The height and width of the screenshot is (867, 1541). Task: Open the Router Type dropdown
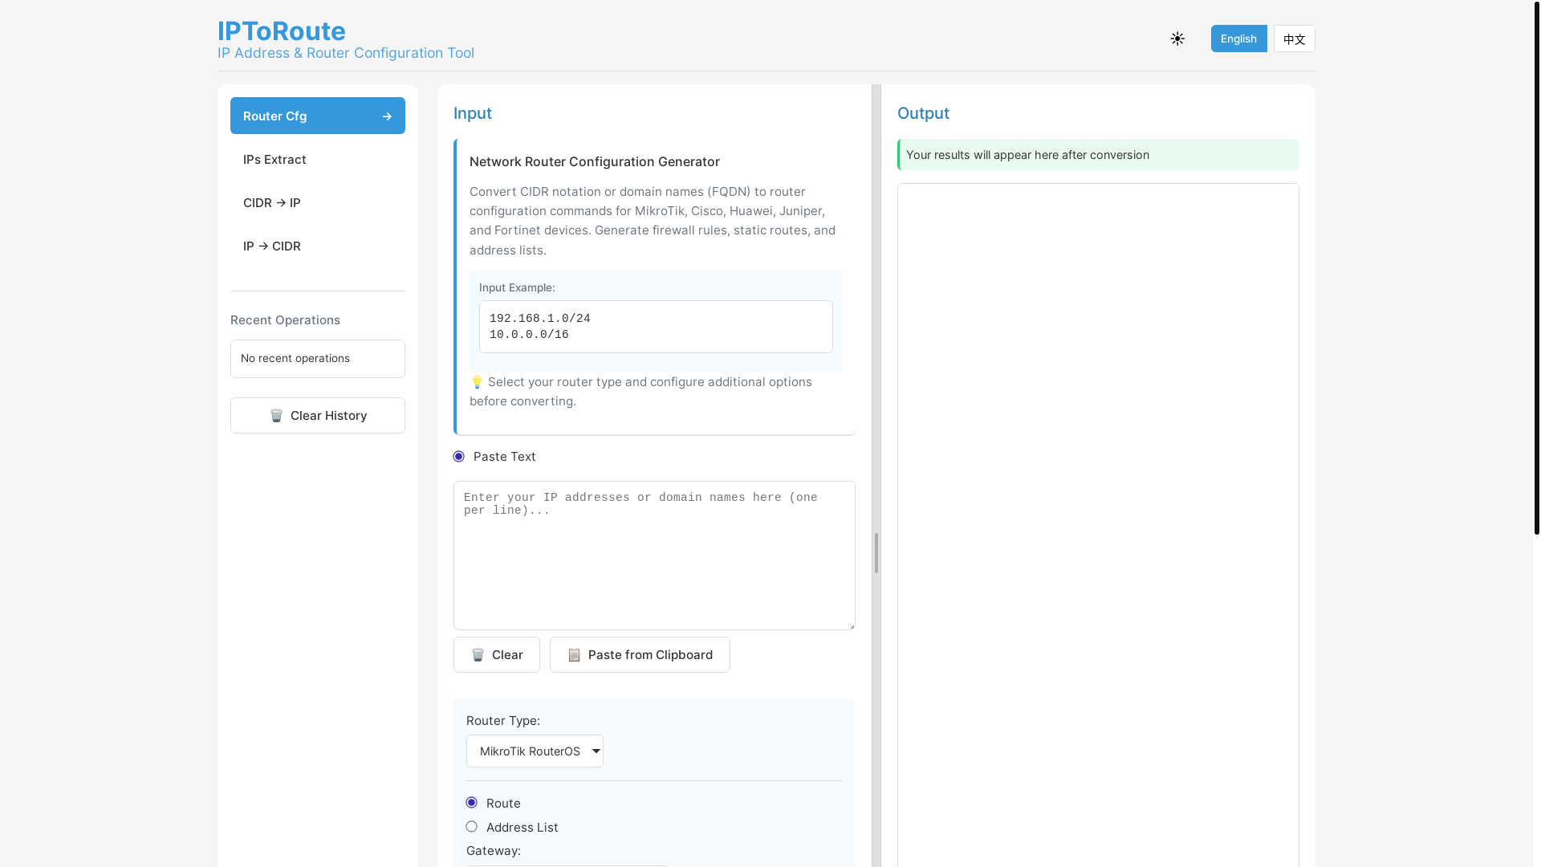click(x=535, y=751)
